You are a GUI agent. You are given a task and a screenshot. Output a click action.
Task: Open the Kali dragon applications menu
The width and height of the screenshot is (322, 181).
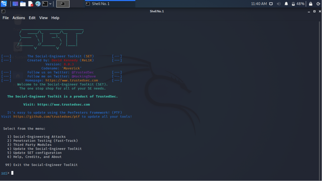(x=4, y=4)
